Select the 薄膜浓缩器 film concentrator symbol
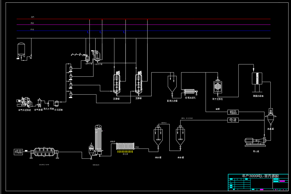The image size is (291, 194). (x=257, y=78)
